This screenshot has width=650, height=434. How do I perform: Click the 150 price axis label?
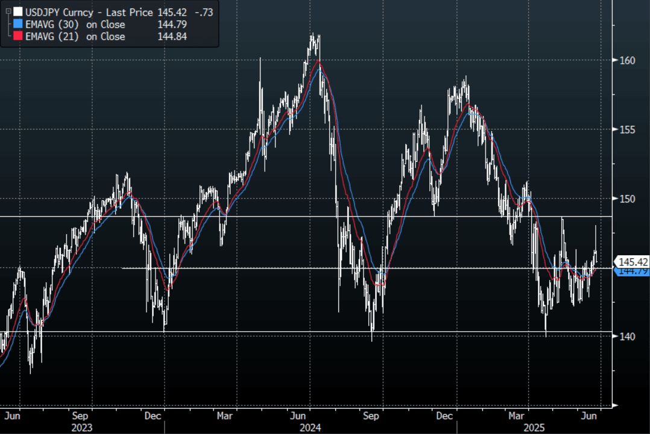pyautogui.click(x=627, y=199)
